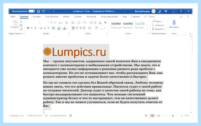Decrease paragraph indent
Screen dimensions: 201x126
click(x=91, y=23)
